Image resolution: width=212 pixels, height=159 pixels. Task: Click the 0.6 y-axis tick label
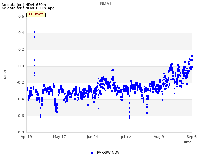pos(21,16)
